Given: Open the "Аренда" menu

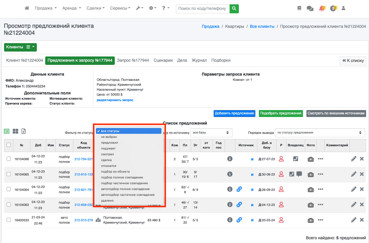Looking at the screenshot, I should click(x=72, y=8).
